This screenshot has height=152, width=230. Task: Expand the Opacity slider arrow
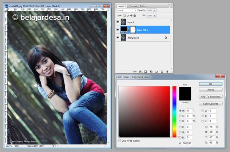click(x=154, y=11)
